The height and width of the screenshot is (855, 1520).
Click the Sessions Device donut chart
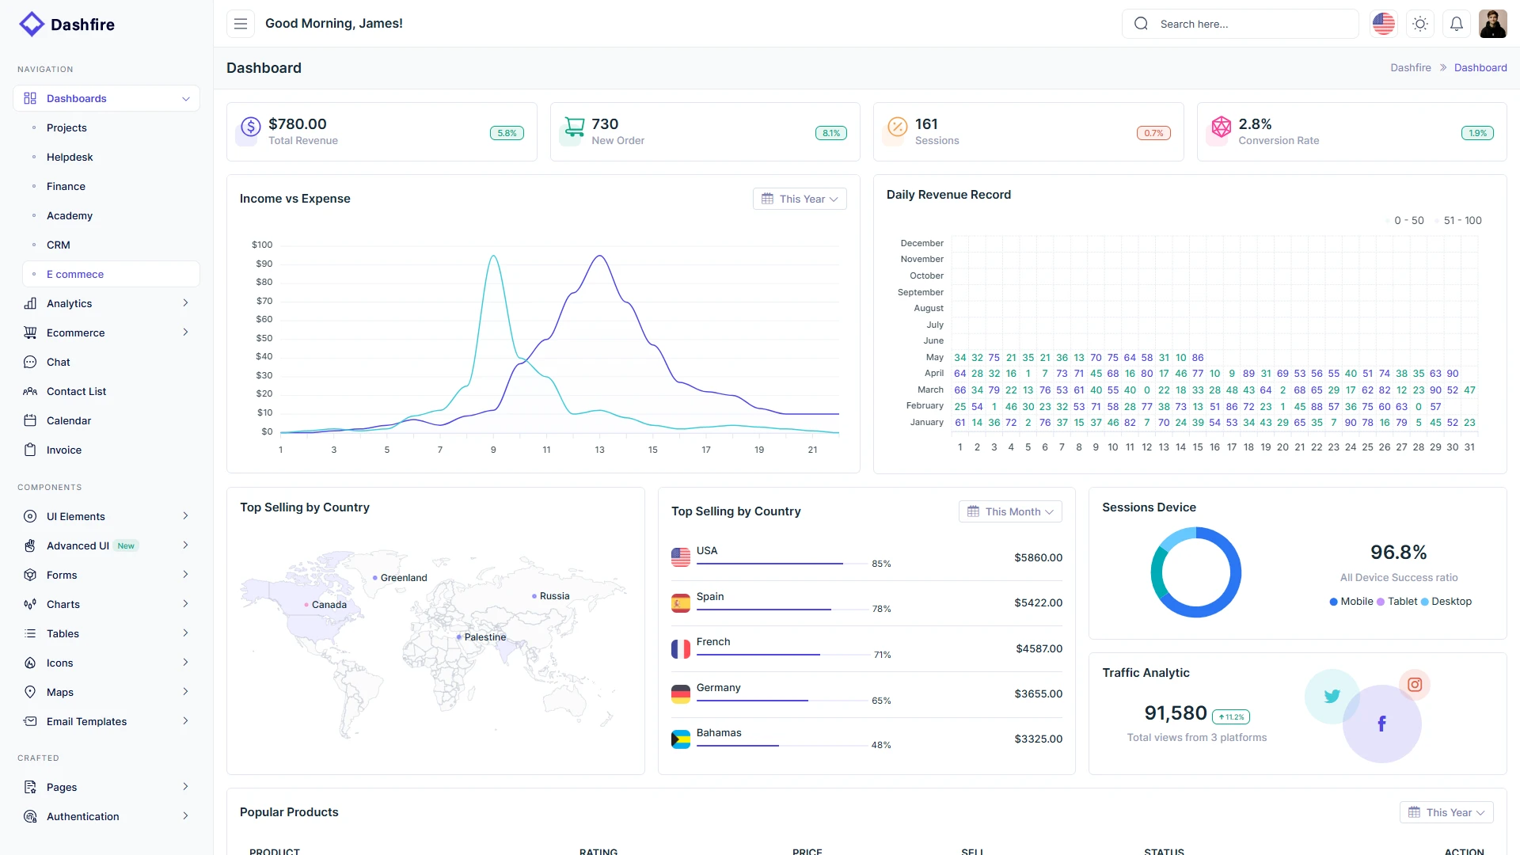(1195, 572)
